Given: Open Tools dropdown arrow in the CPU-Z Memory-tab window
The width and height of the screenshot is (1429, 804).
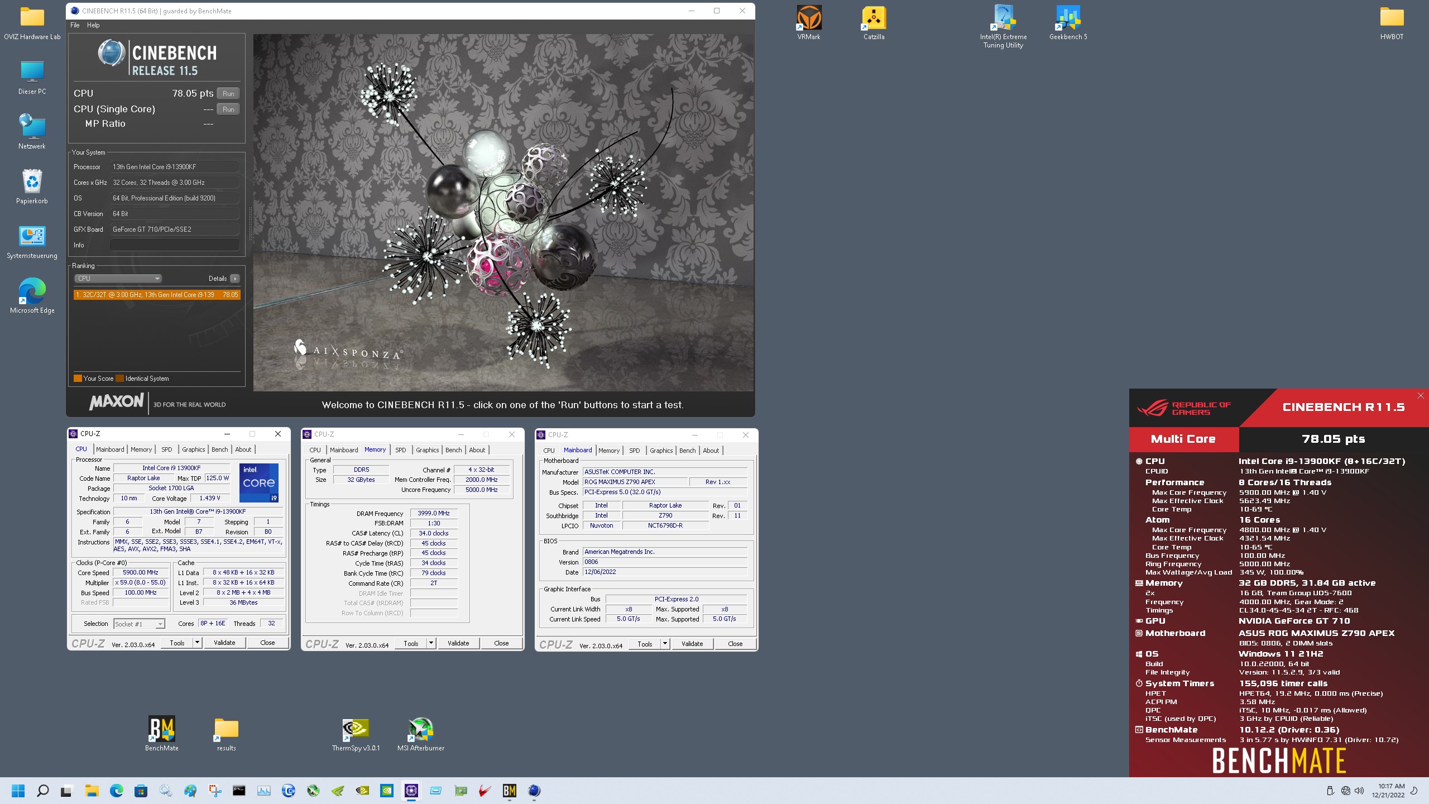Looking at the screenshot, I should point(431,643).
